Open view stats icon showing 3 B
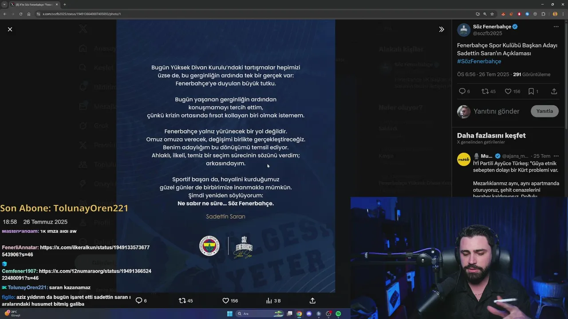 [x=269, y=300]
